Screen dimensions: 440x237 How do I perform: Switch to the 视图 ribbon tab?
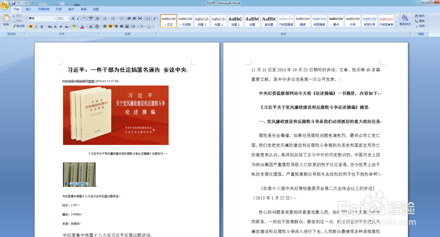coord(95,9)
